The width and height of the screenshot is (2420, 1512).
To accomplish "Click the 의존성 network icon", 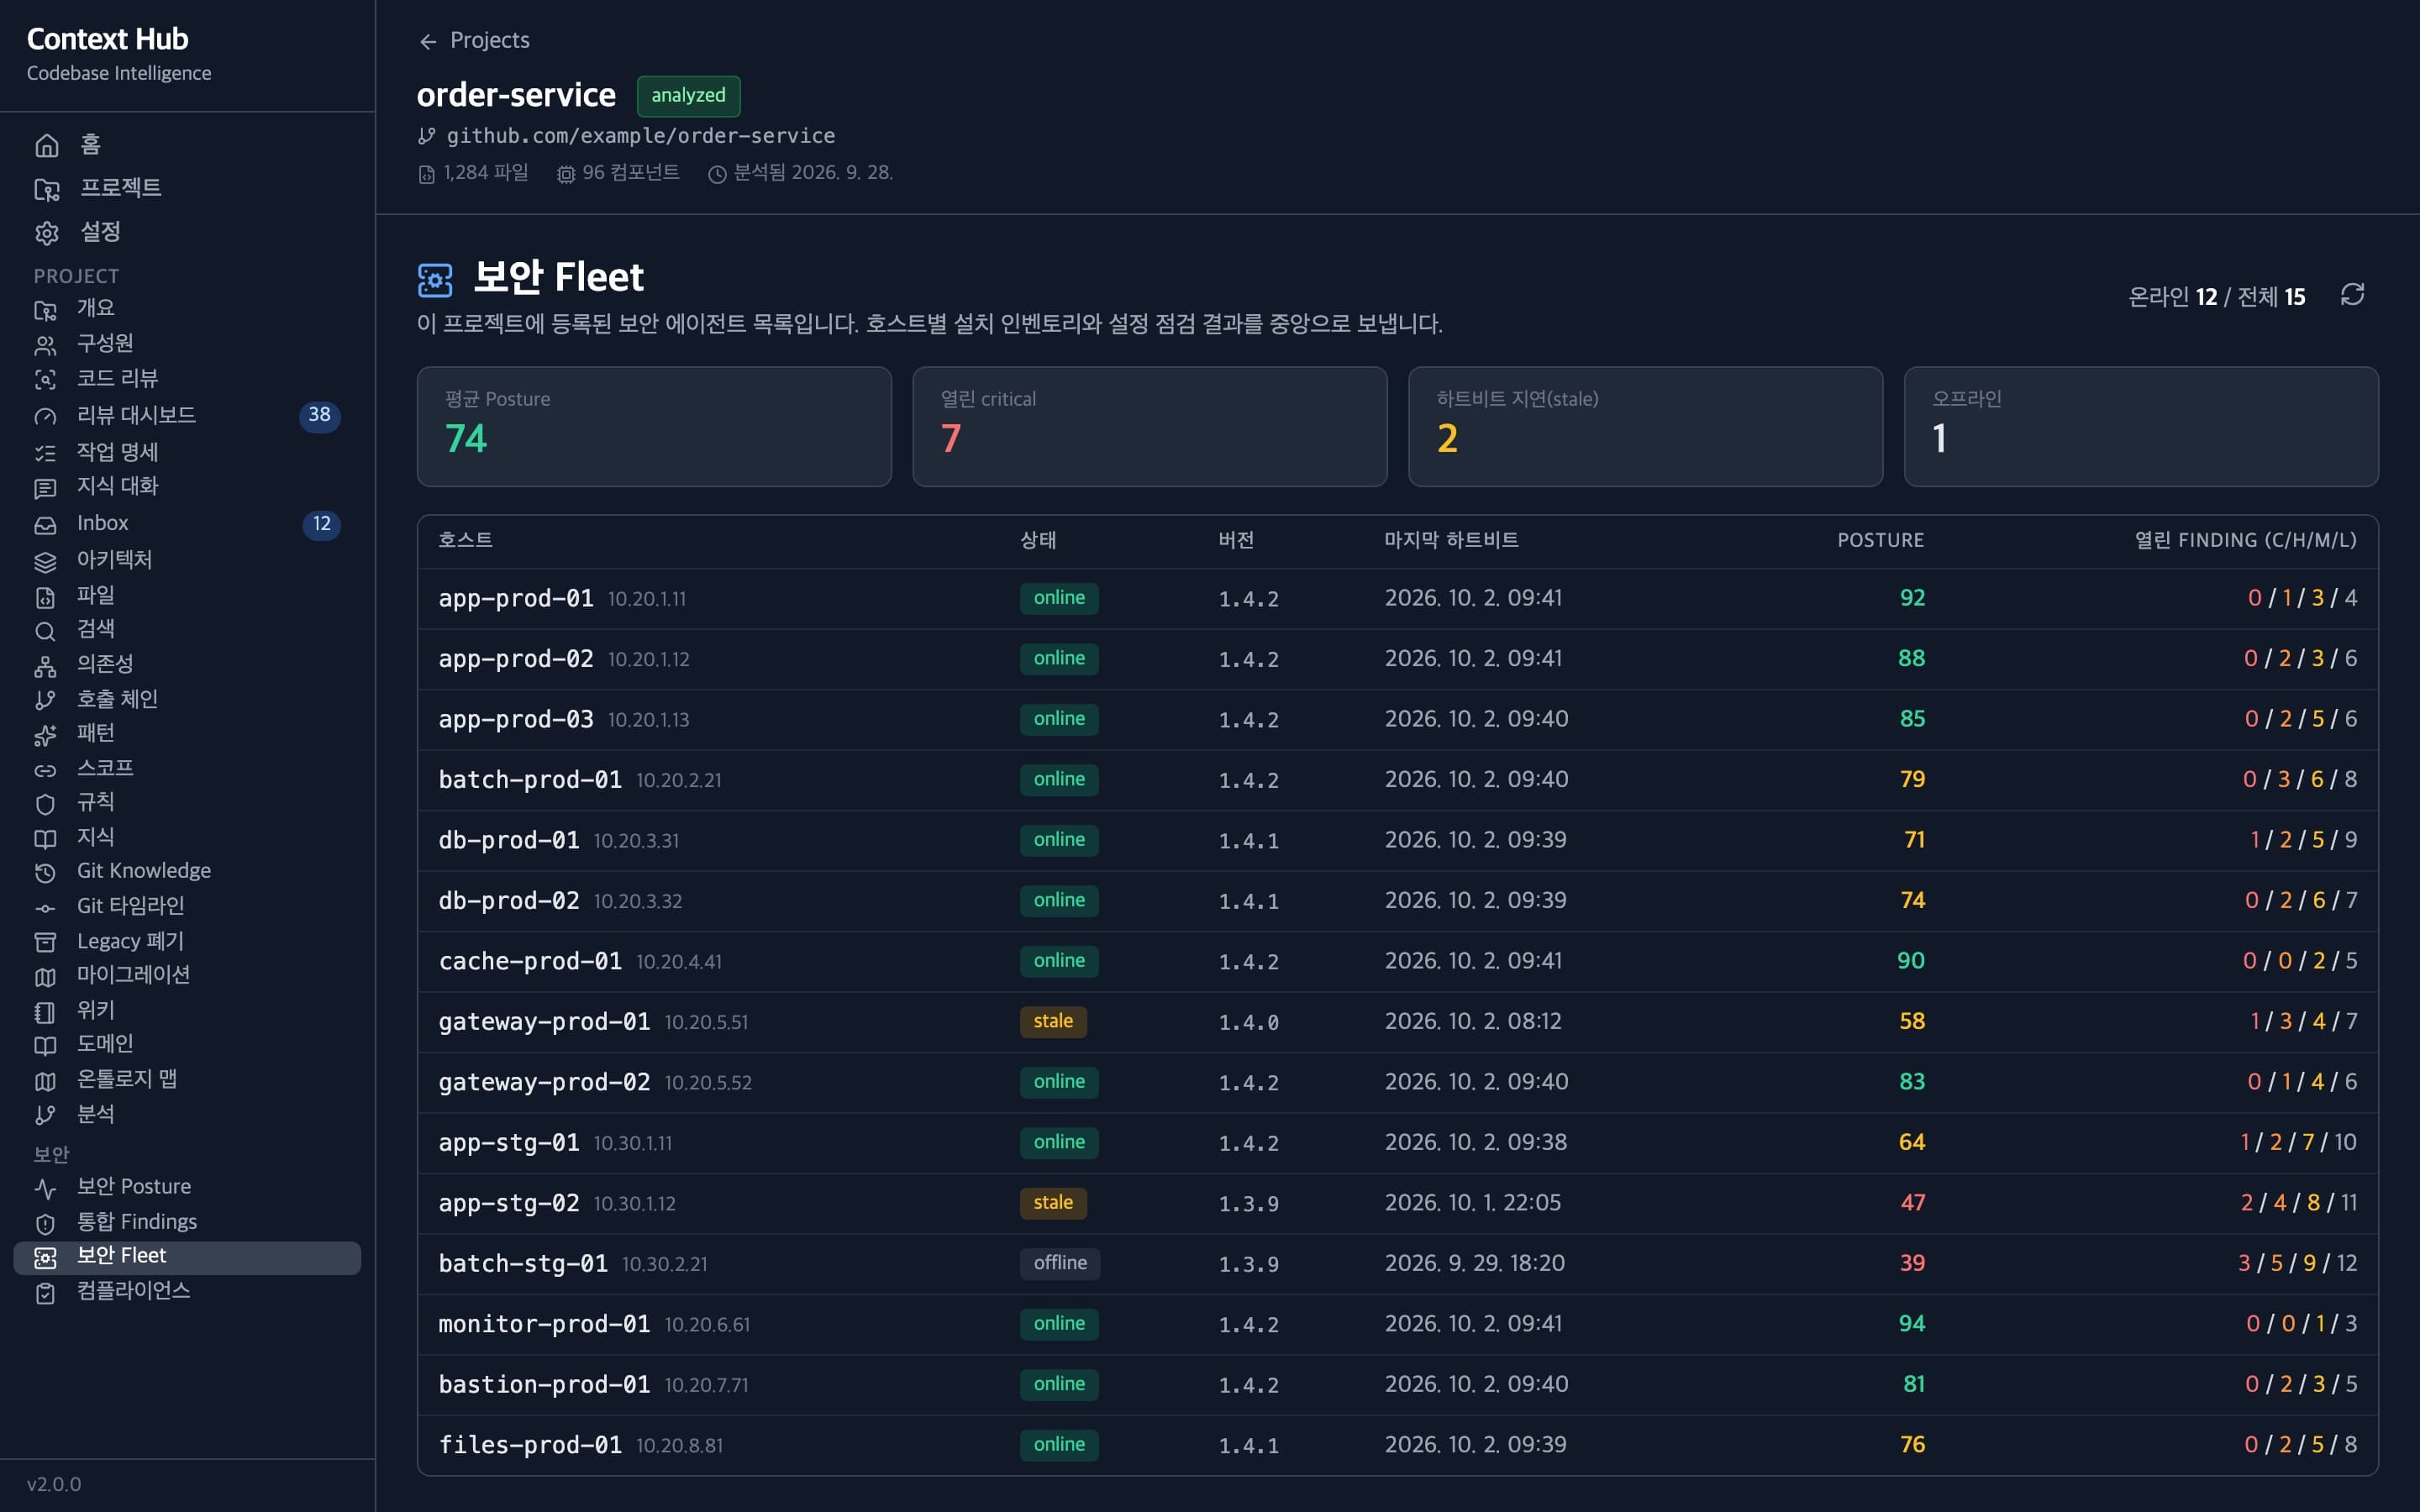I will click(x=45, y=666).
